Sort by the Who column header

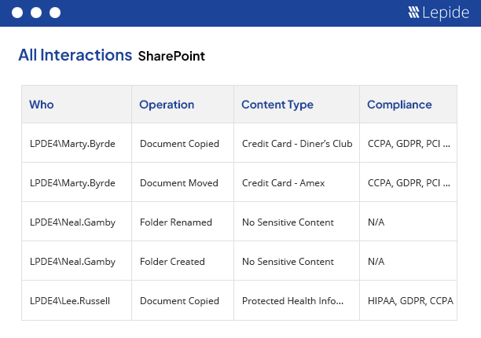[x=42, y=105]
